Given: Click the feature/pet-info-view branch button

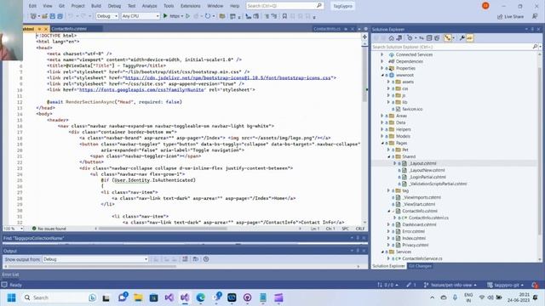Looking at the screenshot, I should coord(450,285).
